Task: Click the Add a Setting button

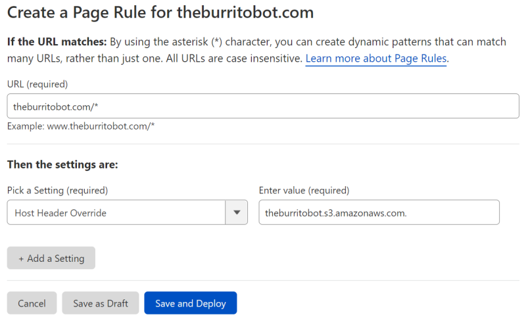Action: pyautogui.click(x=51, y=258)
